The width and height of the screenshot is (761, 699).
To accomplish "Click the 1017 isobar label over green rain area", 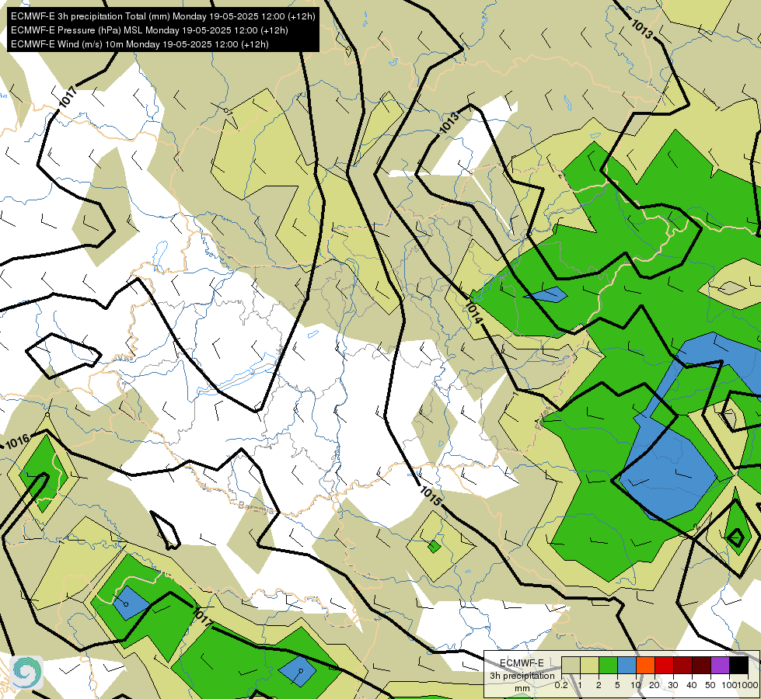I will [202, 617].
